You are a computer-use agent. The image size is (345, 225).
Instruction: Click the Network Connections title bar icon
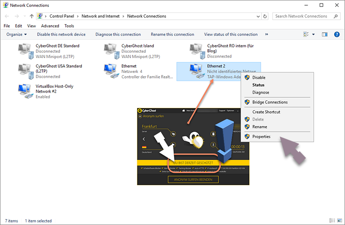[6, 5]
